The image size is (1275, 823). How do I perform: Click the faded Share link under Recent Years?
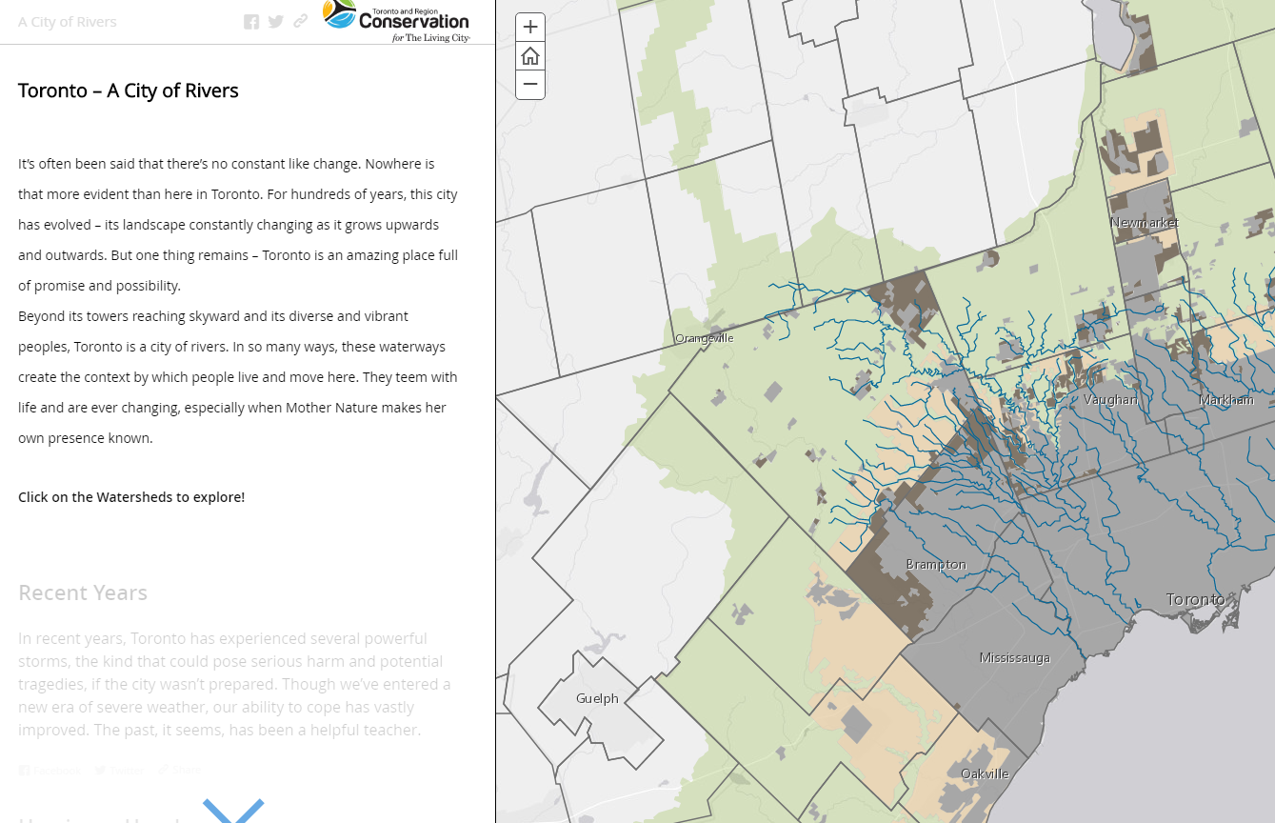click(x=180, y=770)
